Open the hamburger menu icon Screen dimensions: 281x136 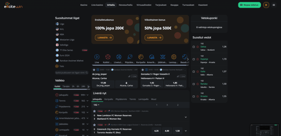coord(274,5)
